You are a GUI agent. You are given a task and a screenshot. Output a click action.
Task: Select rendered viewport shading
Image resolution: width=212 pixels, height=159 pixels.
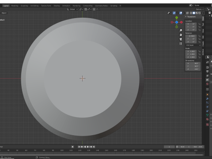click(200, 13)
